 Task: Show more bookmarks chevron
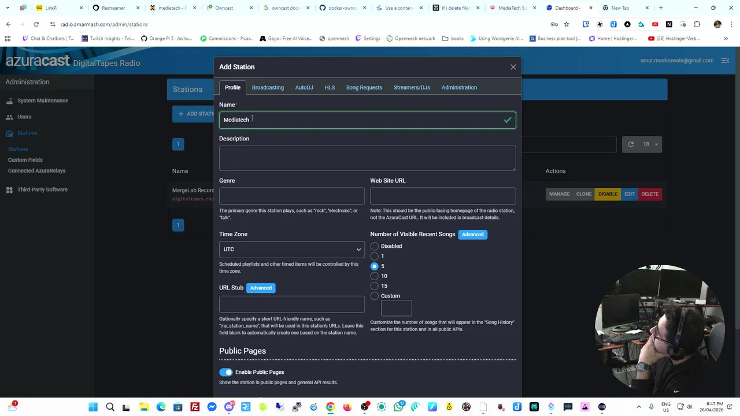click(x=726, y=39)
